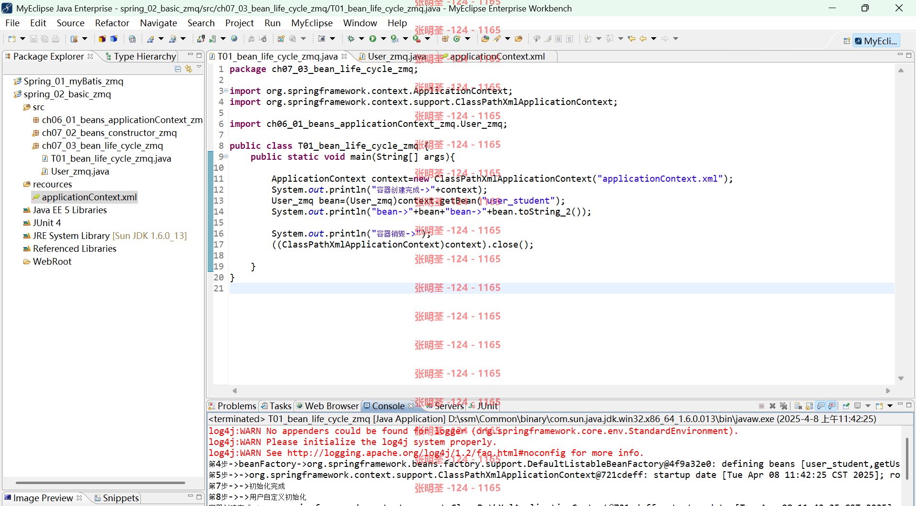The width and height of the screenshot is (916, 506).
Task: Toggle Show Console on standard output
Action: click(821, 406)
